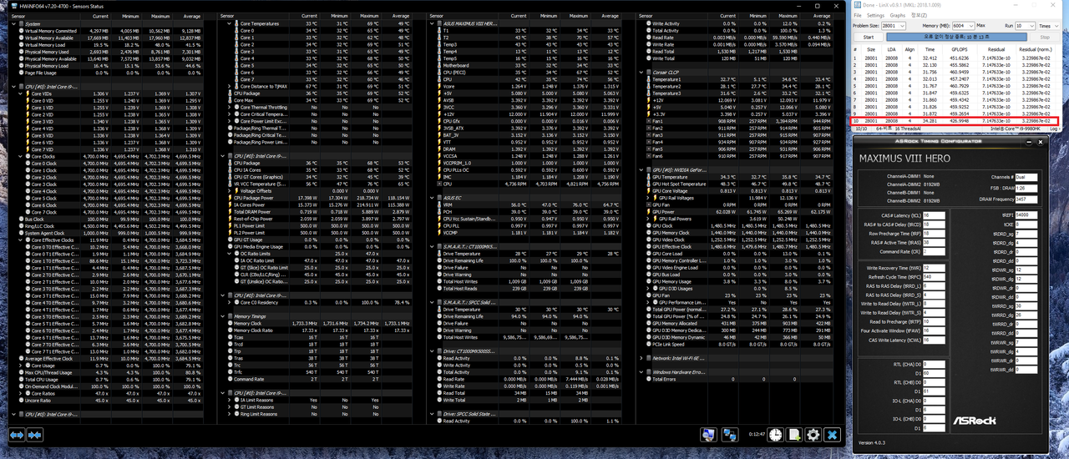
Task: Close the ASRock Timing Configurator window
Action: coord(1041,142)
